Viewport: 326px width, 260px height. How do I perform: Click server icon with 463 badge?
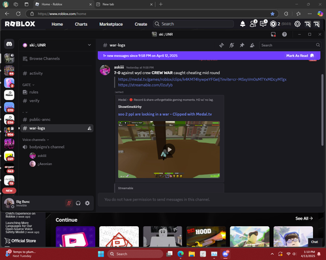click(9, 168)
